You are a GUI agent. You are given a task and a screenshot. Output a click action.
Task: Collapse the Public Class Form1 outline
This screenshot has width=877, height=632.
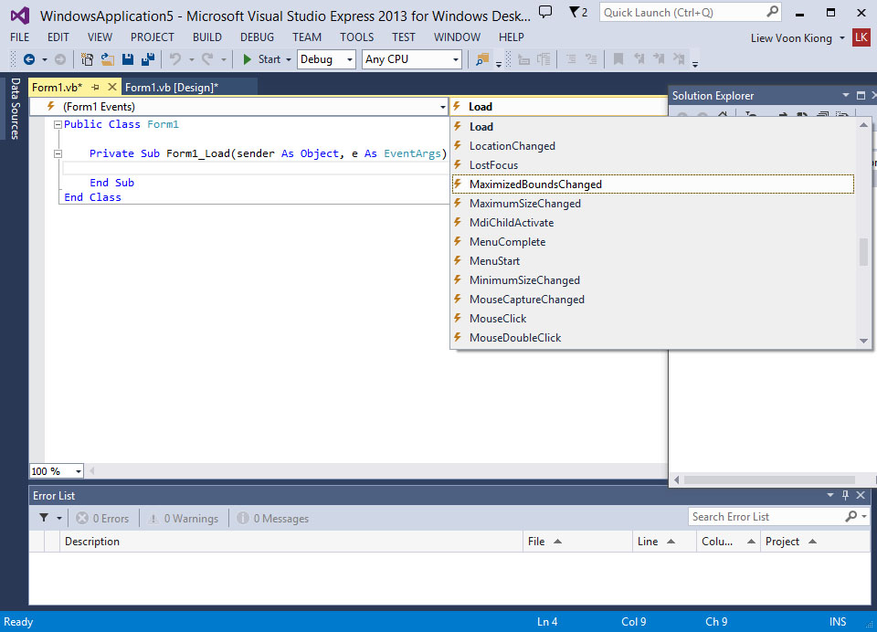point(58,125)
